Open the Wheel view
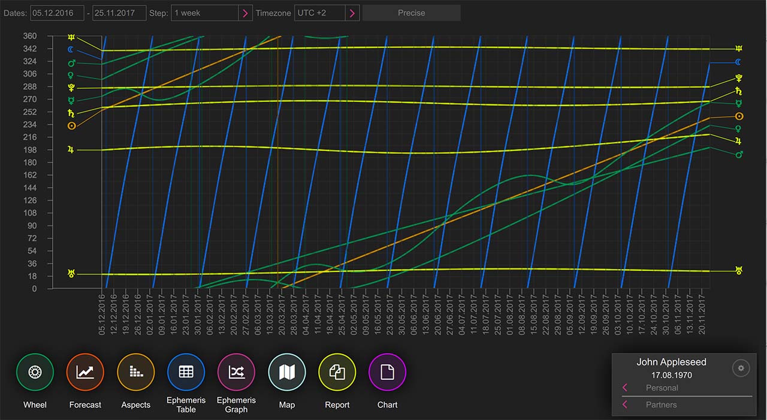 [35, 372]
